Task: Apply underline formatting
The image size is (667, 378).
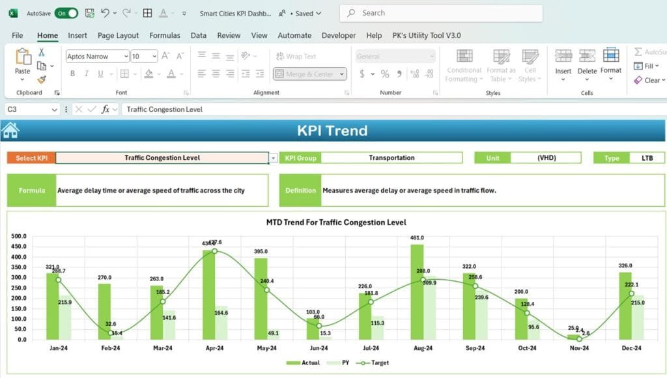Action: coord(101,74)
